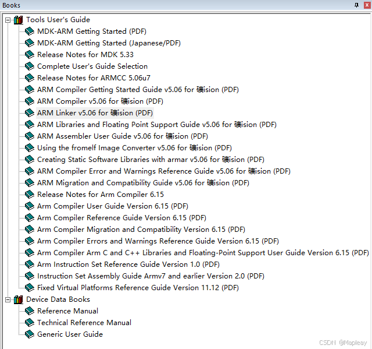Select the Device Data Books tree label

(x=58, y=299)
